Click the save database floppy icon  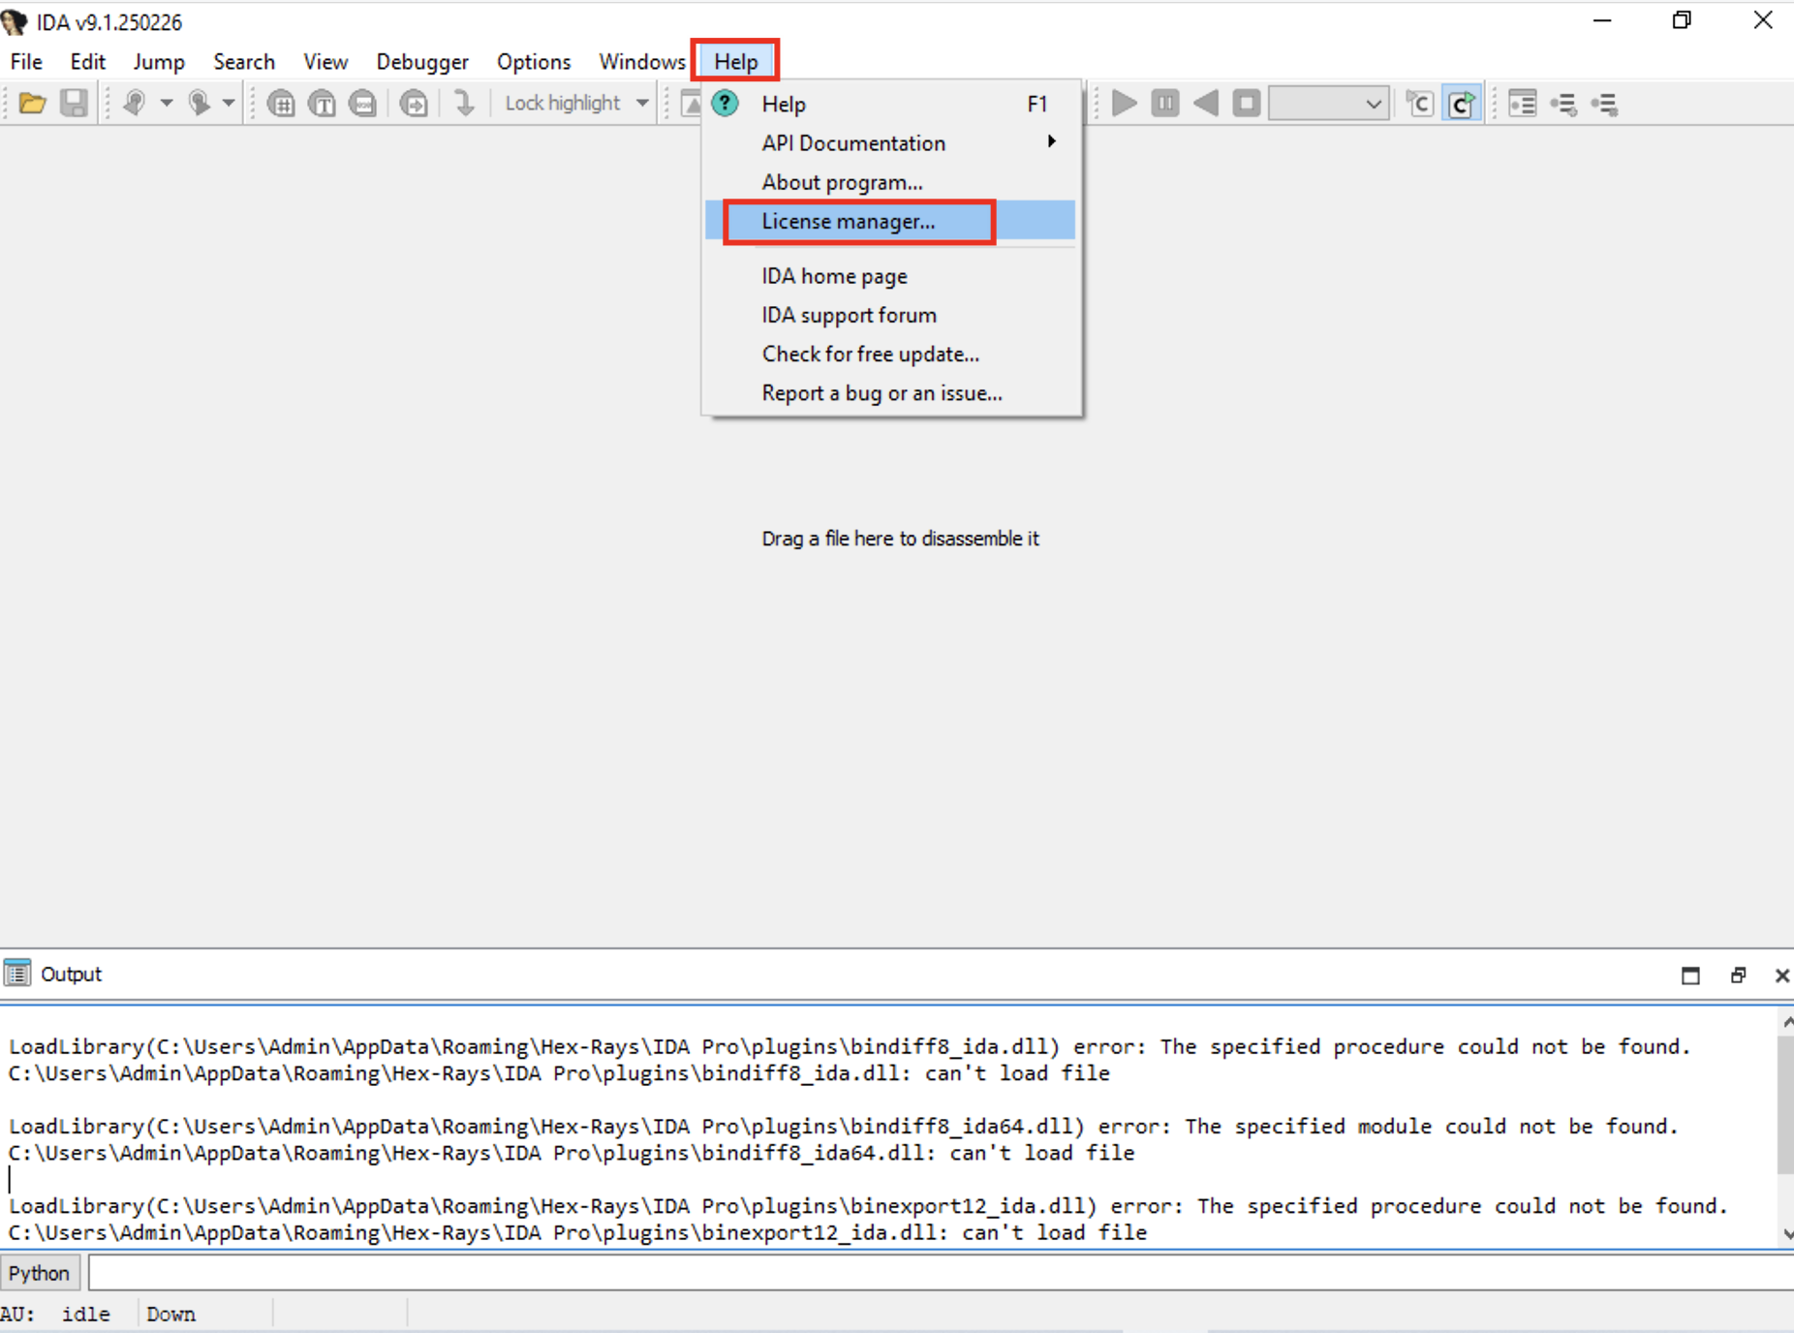pyautogui.click(x=75, y=104)
